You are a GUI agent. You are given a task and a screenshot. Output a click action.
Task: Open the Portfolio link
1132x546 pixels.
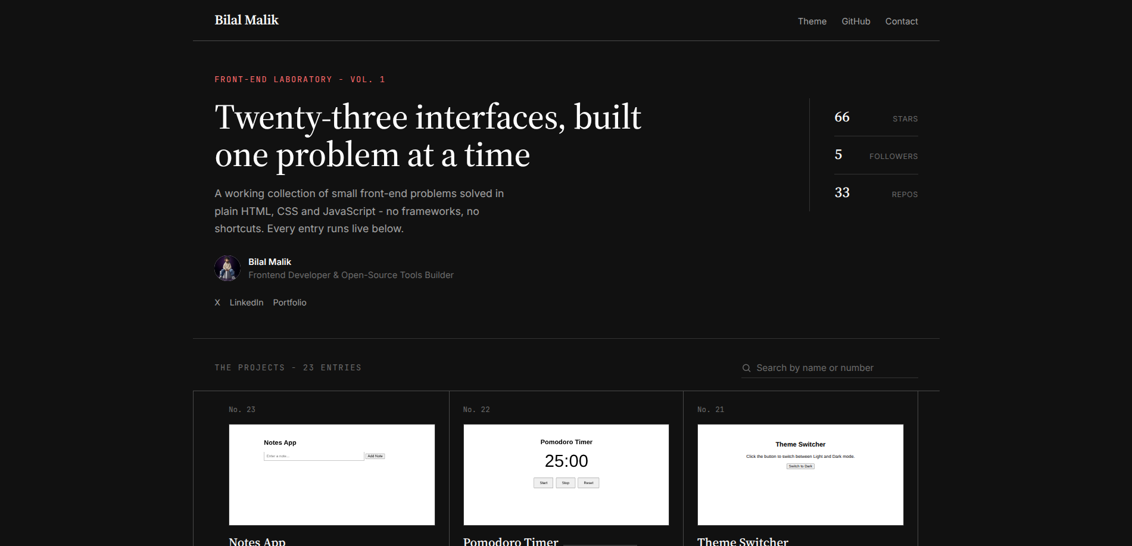(289, 302)
